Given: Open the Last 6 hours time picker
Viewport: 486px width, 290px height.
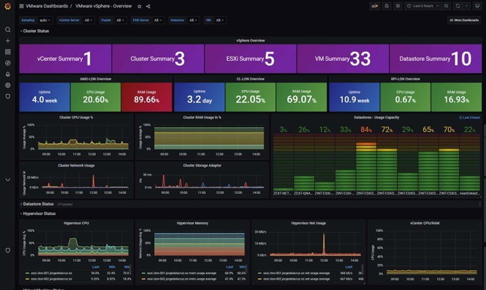Looking at the screenshot, I should tap(423, 6).
